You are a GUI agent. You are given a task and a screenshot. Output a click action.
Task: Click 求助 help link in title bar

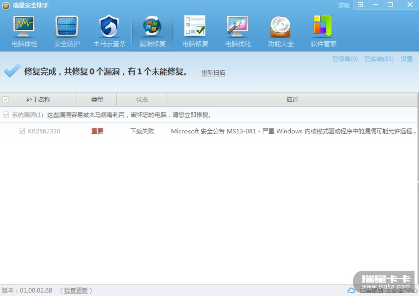pyautogui.click(x=343, y=5)
